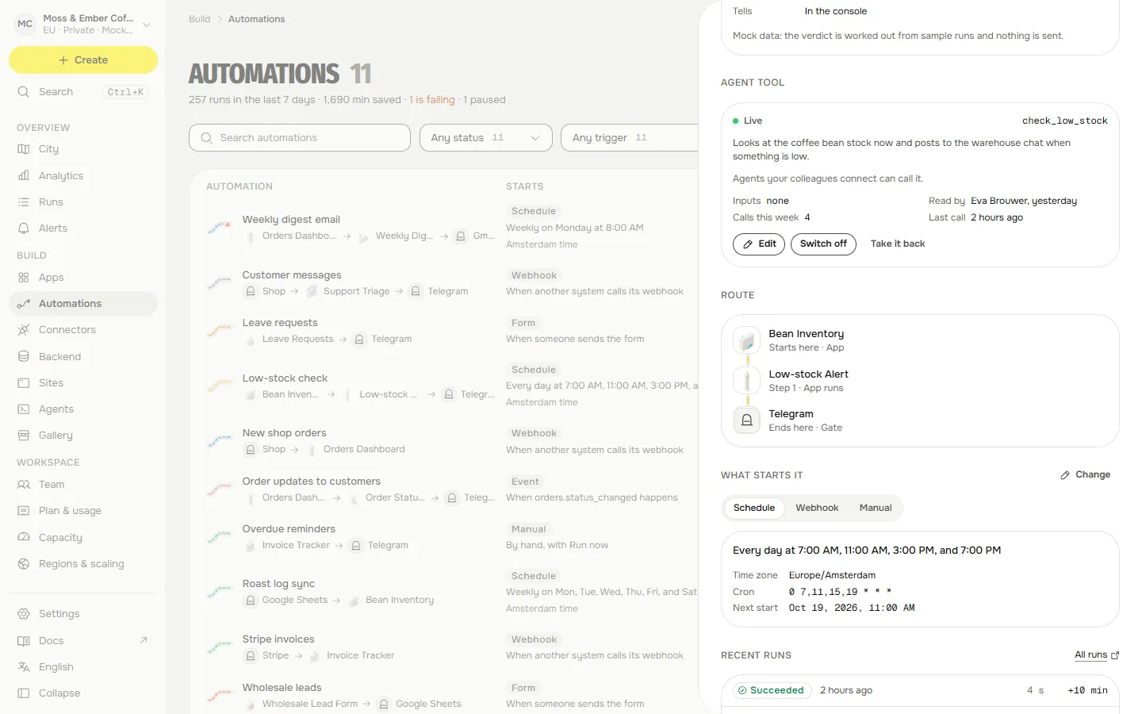Select the Webhook trigger tab
The width and height of the screenshot is (1142, 714).
point(817,509)
